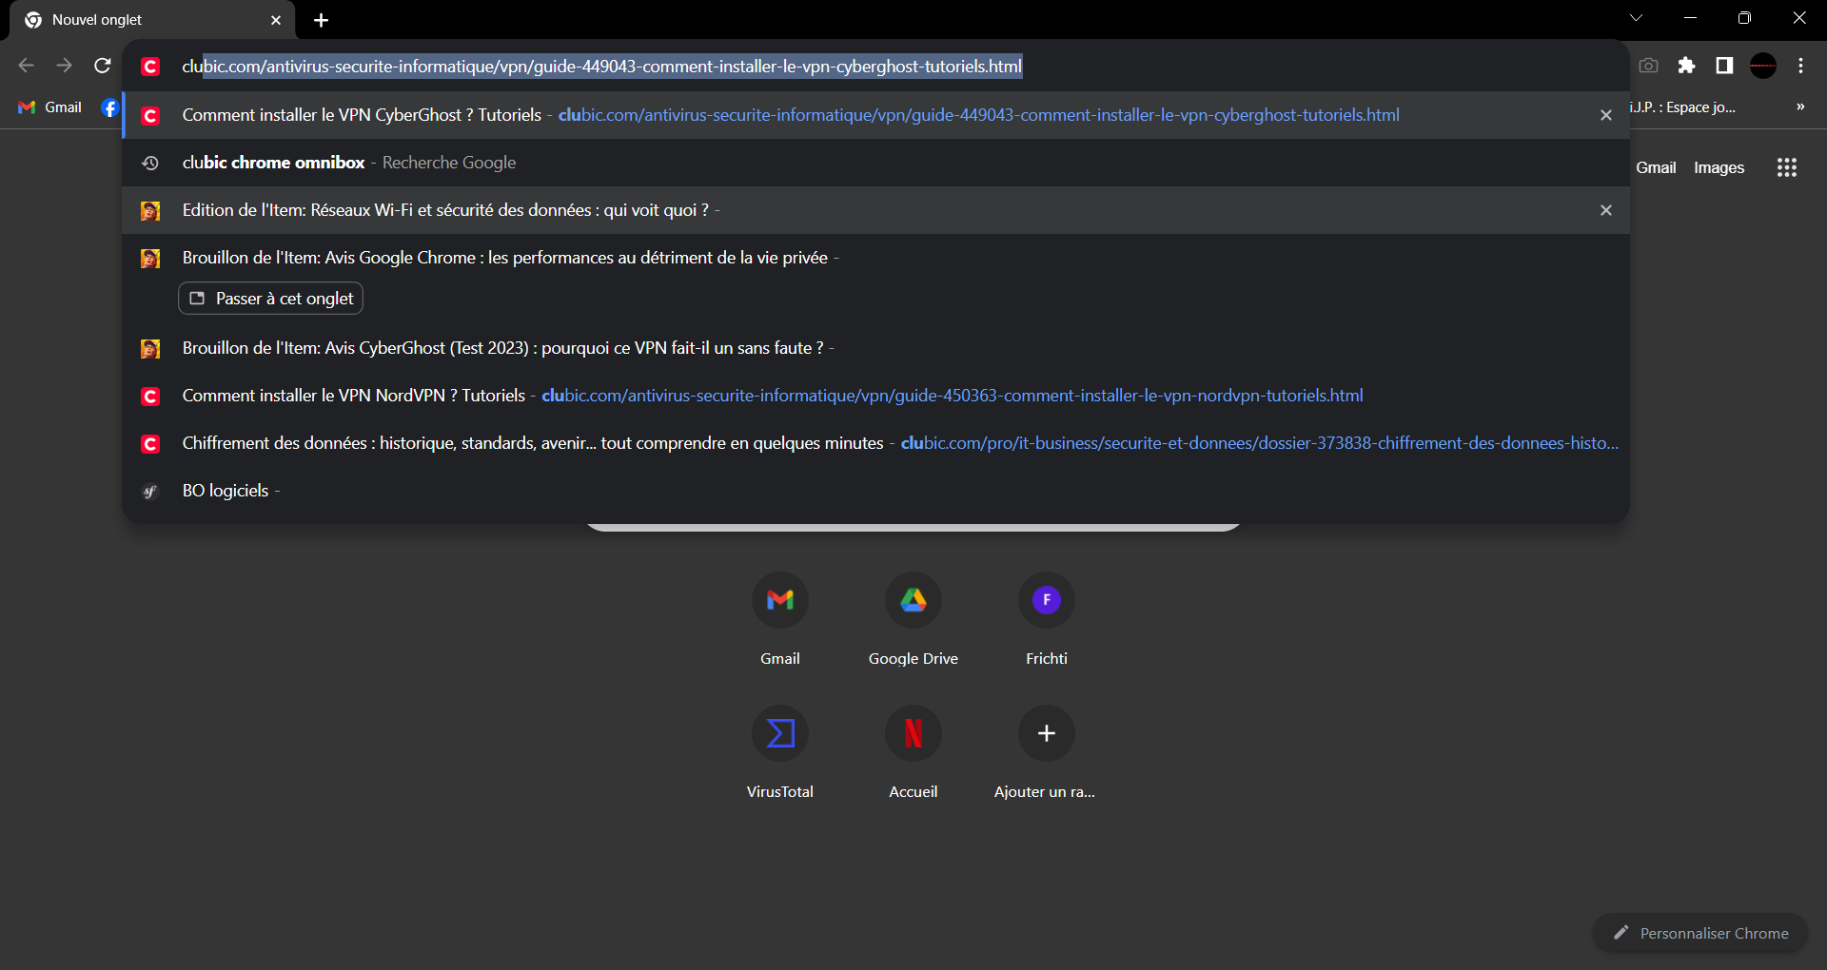Image resolution: width=1827 pixels, height=970 pixels.
Task: Open the Images link
Action: [1719, 167]
